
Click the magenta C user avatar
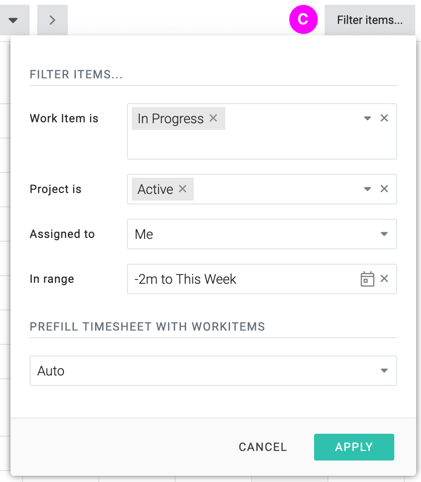click(x=304, y=20)
